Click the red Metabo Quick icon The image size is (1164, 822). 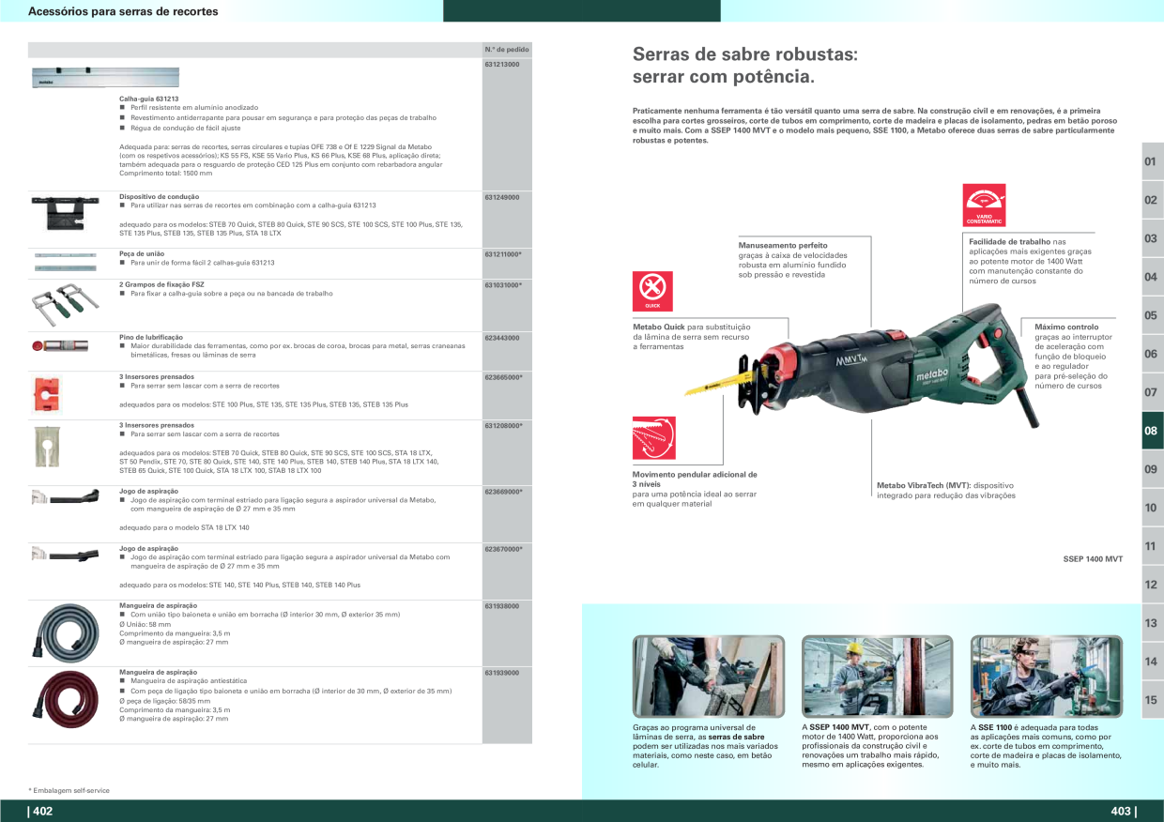click(654, 292)
